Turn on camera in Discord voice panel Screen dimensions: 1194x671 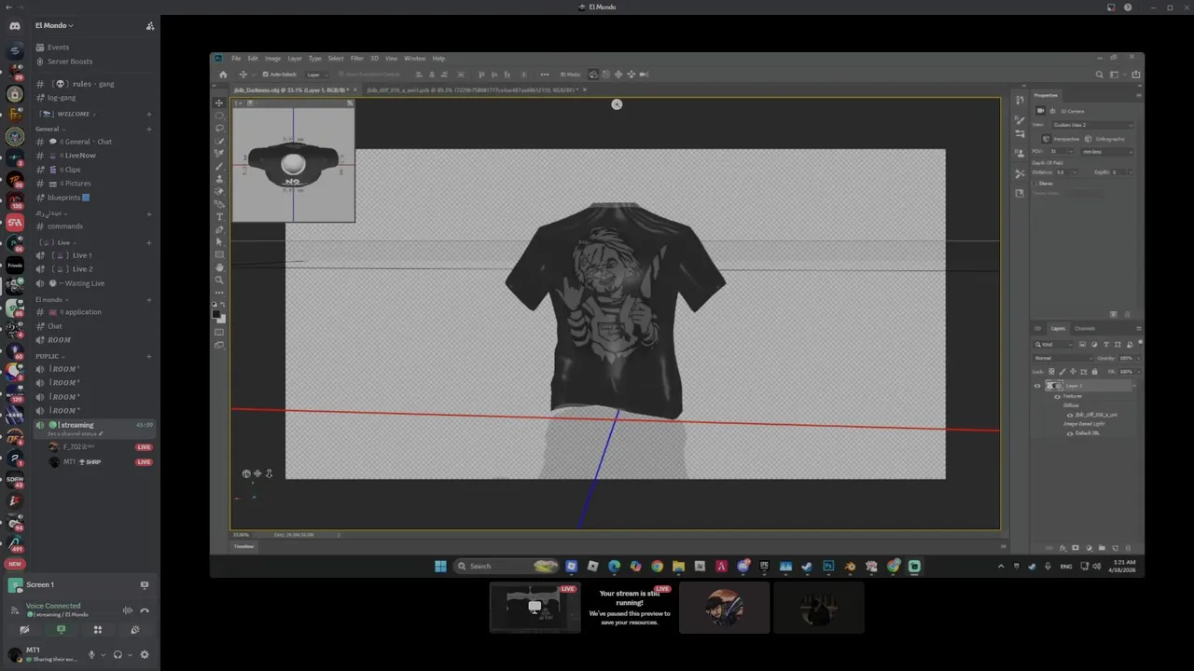pyautogui.click(x=25, y=630)
